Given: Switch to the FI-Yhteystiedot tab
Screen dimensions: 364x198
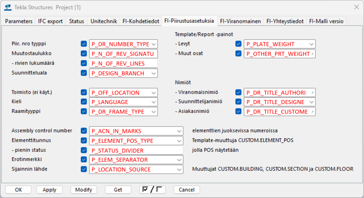Looking at the screenshot, I should (285, 21).
